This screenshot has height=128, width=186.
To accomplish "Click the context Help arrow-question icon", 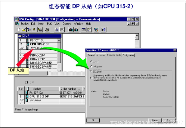I will click(104, 30).
